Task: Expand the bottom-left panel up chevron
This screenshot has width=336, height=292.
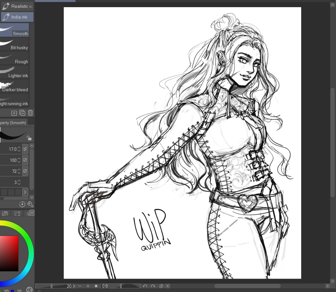Action: 39,291
